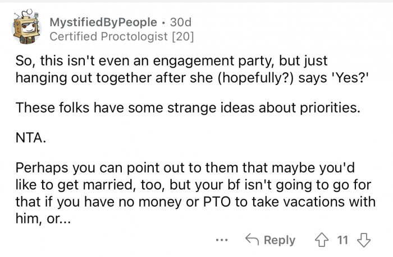
Task: Click the "NTA." verdict line
Action: pos(28,138)
